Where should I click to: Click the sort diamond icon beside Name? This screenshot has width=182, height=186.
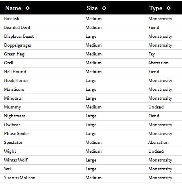click(x=28, y=8)
